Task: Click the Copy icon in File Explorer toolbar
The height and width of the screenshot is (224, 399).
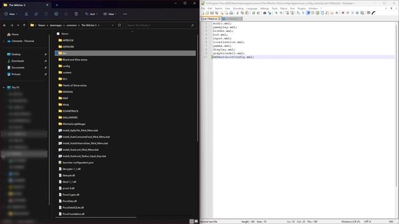Action: tap(36, 14)
